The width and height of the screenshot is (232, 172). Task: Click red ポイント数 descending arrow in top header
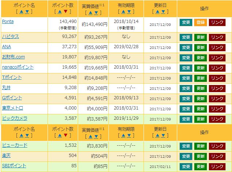[x=65, y=12]
